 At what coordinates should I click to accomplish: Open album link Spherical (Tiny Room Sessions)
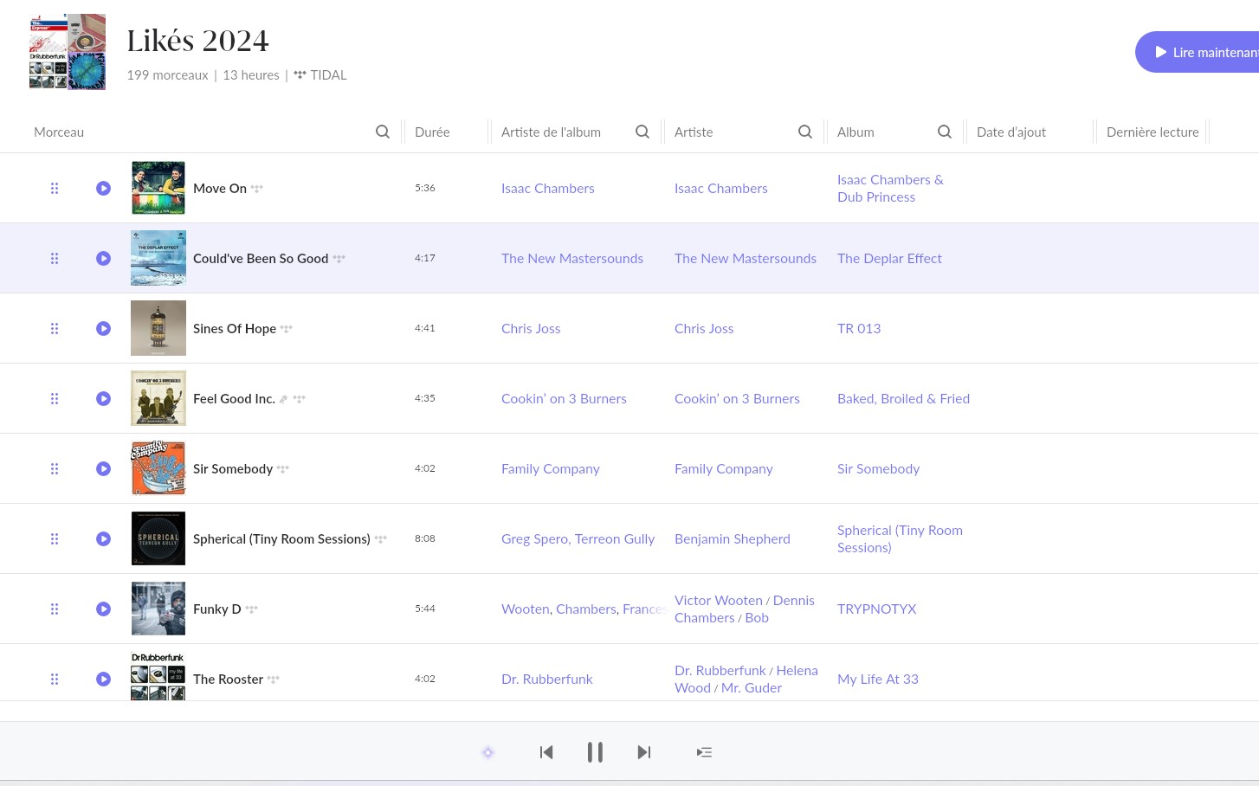click(x=900, y=538)
